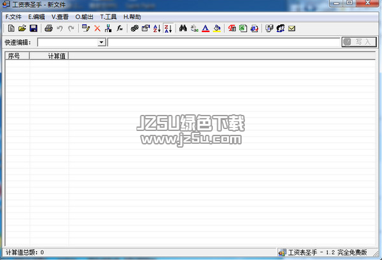Open the V.查看 menu
The width and height of the screenshot is (382, 260).
(60, 17)
